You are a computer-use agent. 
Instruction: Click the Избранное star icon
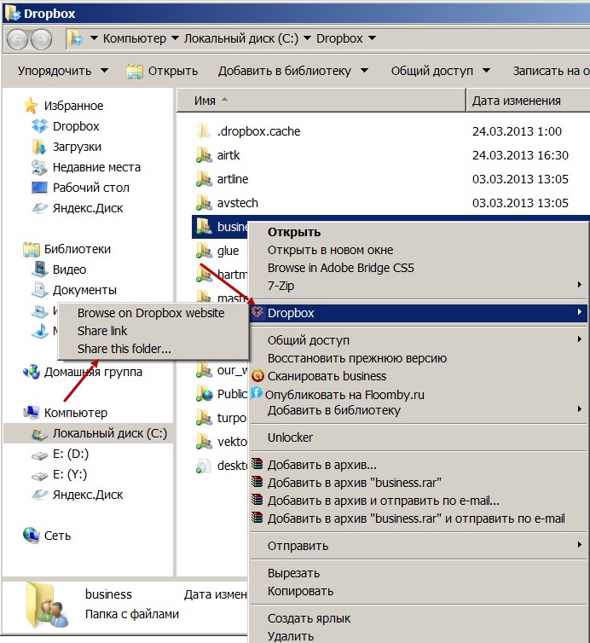coord(31,106)
